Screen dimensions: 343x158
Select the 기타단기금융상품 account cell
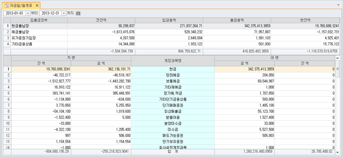[173, 99]
